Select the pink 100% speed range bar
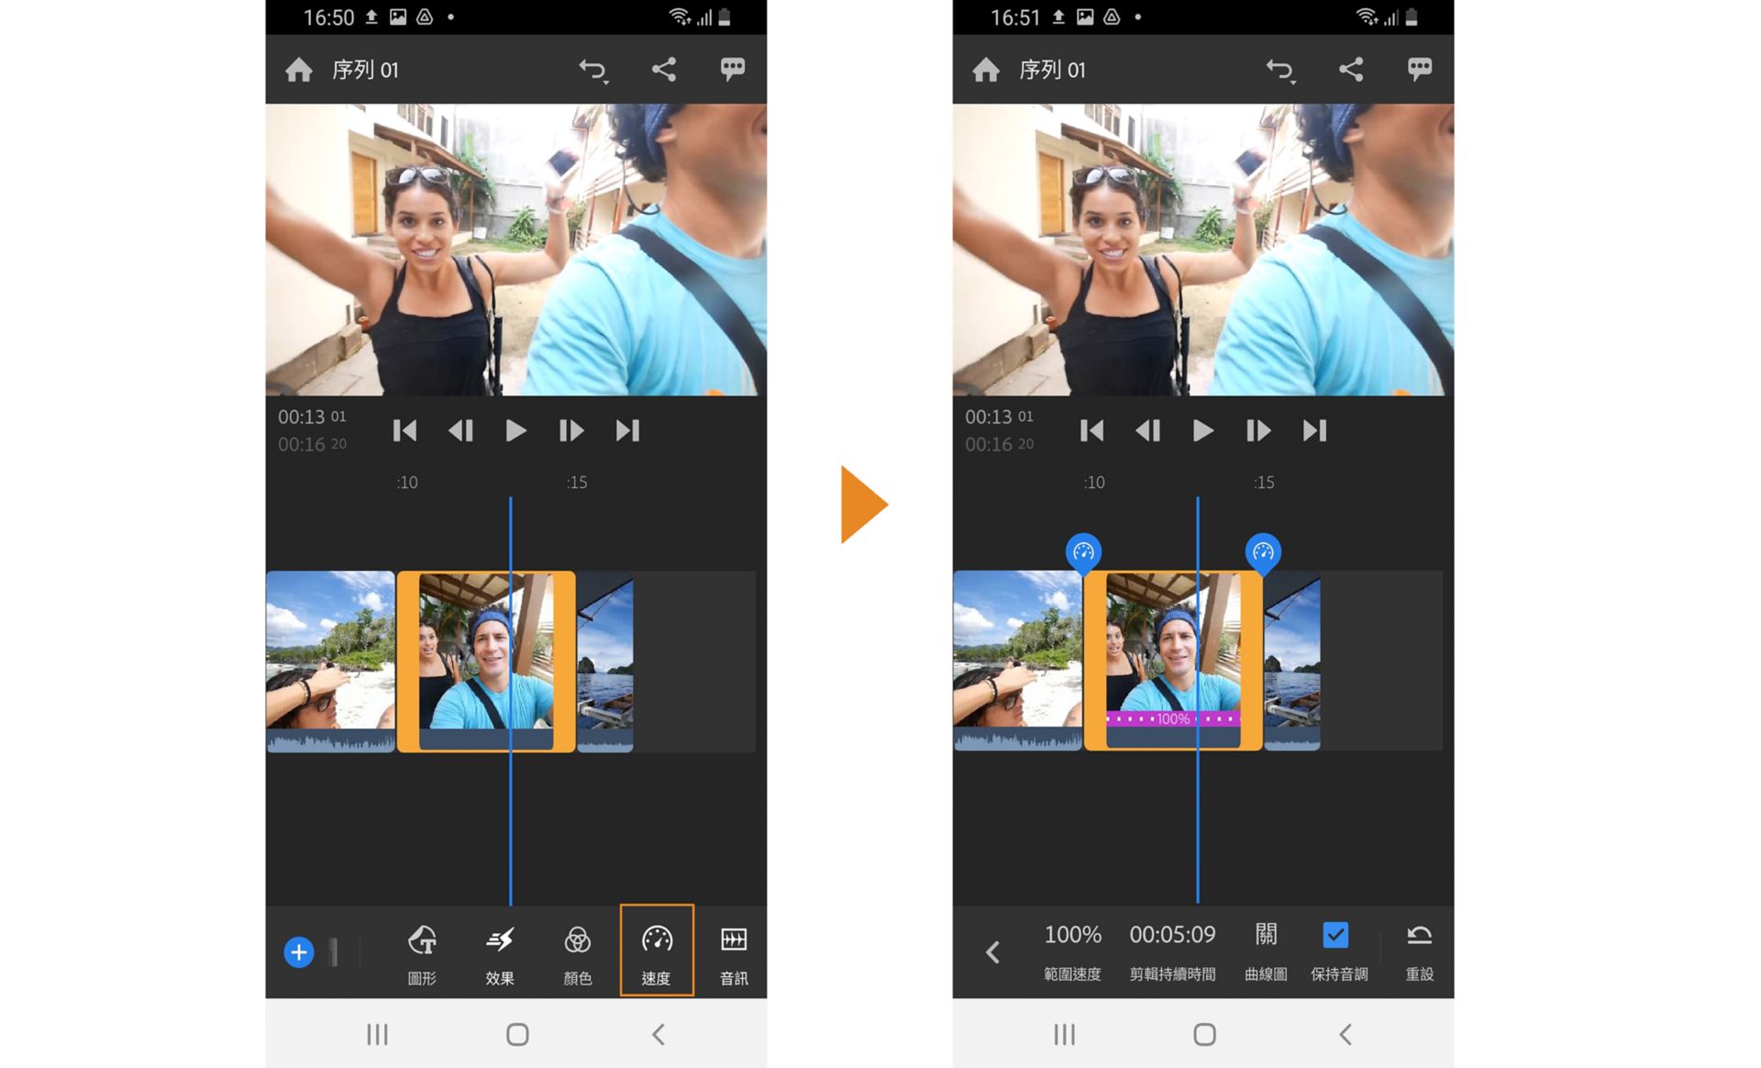 [x=1173, y=718]
